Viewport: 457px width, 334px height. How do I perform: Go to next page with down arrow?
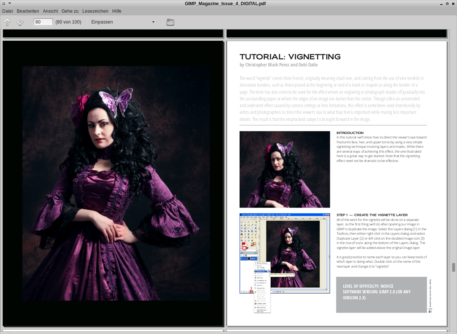tap(20, 22)
